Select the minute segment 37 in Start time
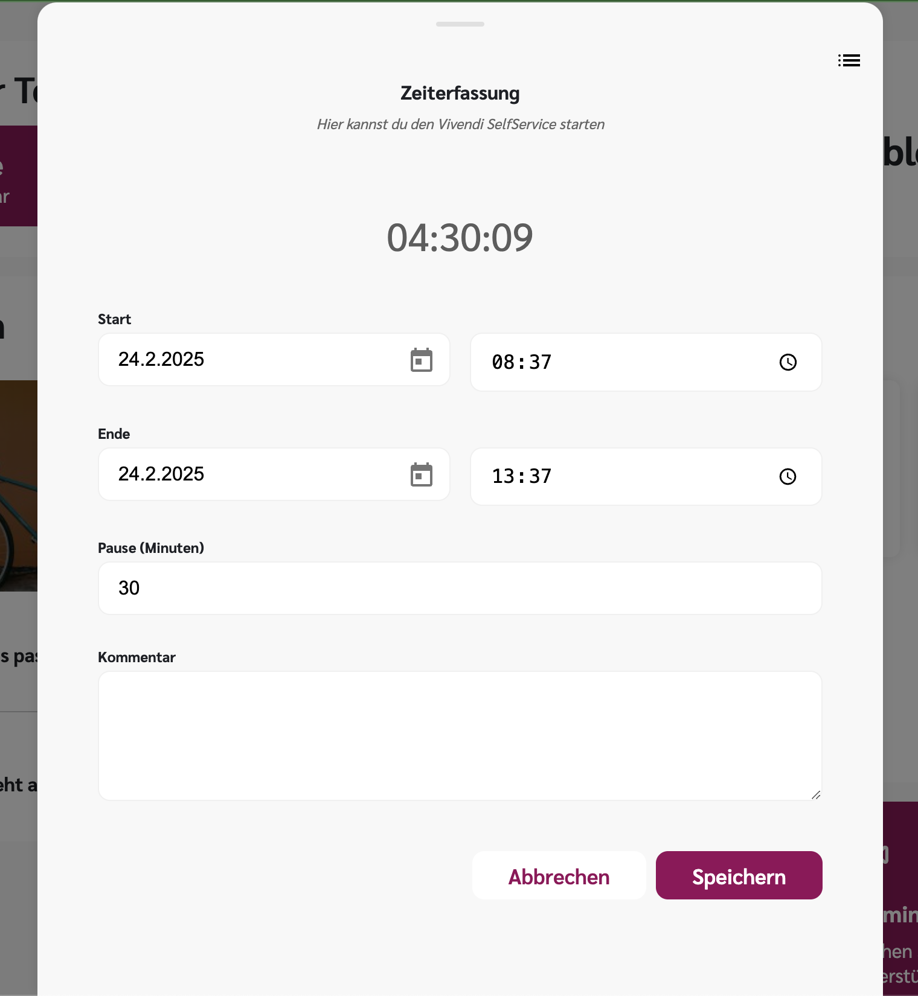The width and height of the screenshot is (918, 996). (x=541, y=362)
